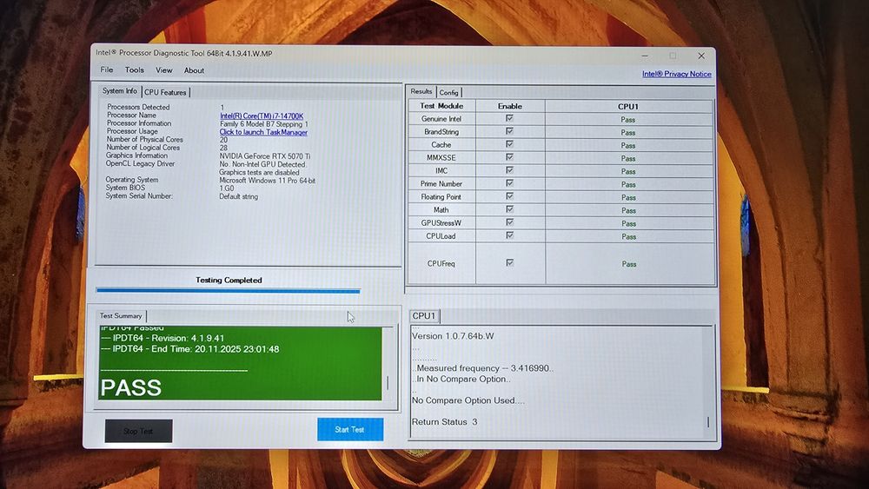
Task: Open the Tools menu
Action: (x=134, y=69)
